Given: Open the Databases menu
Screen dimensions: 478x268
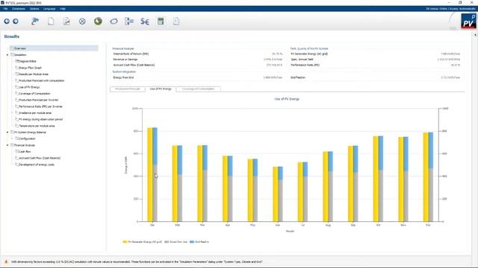Looking at the screenshot, I should pyautogui.click(x=19, y=9).
